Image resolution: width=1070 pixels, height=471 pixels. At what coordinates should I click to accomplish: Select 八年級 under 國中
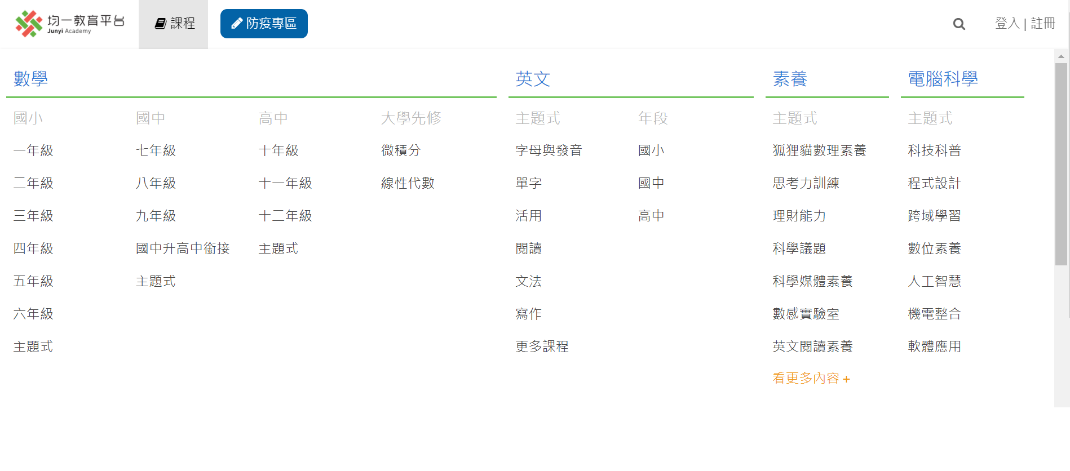point(156,183)
